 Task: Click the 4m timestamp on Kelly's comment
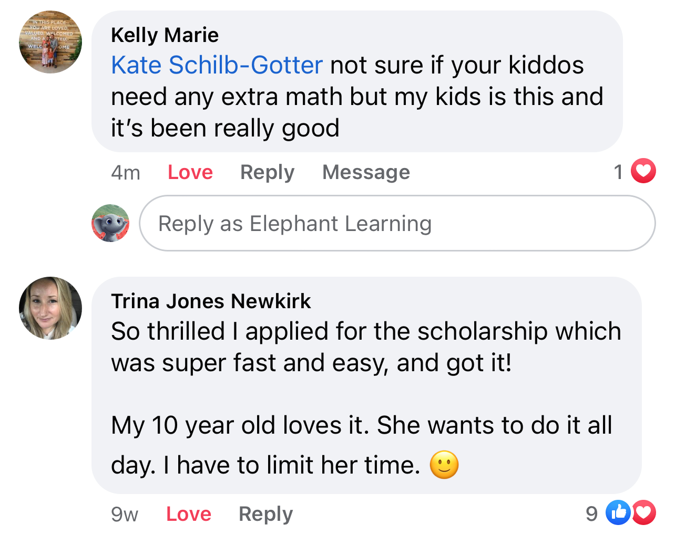126,172
